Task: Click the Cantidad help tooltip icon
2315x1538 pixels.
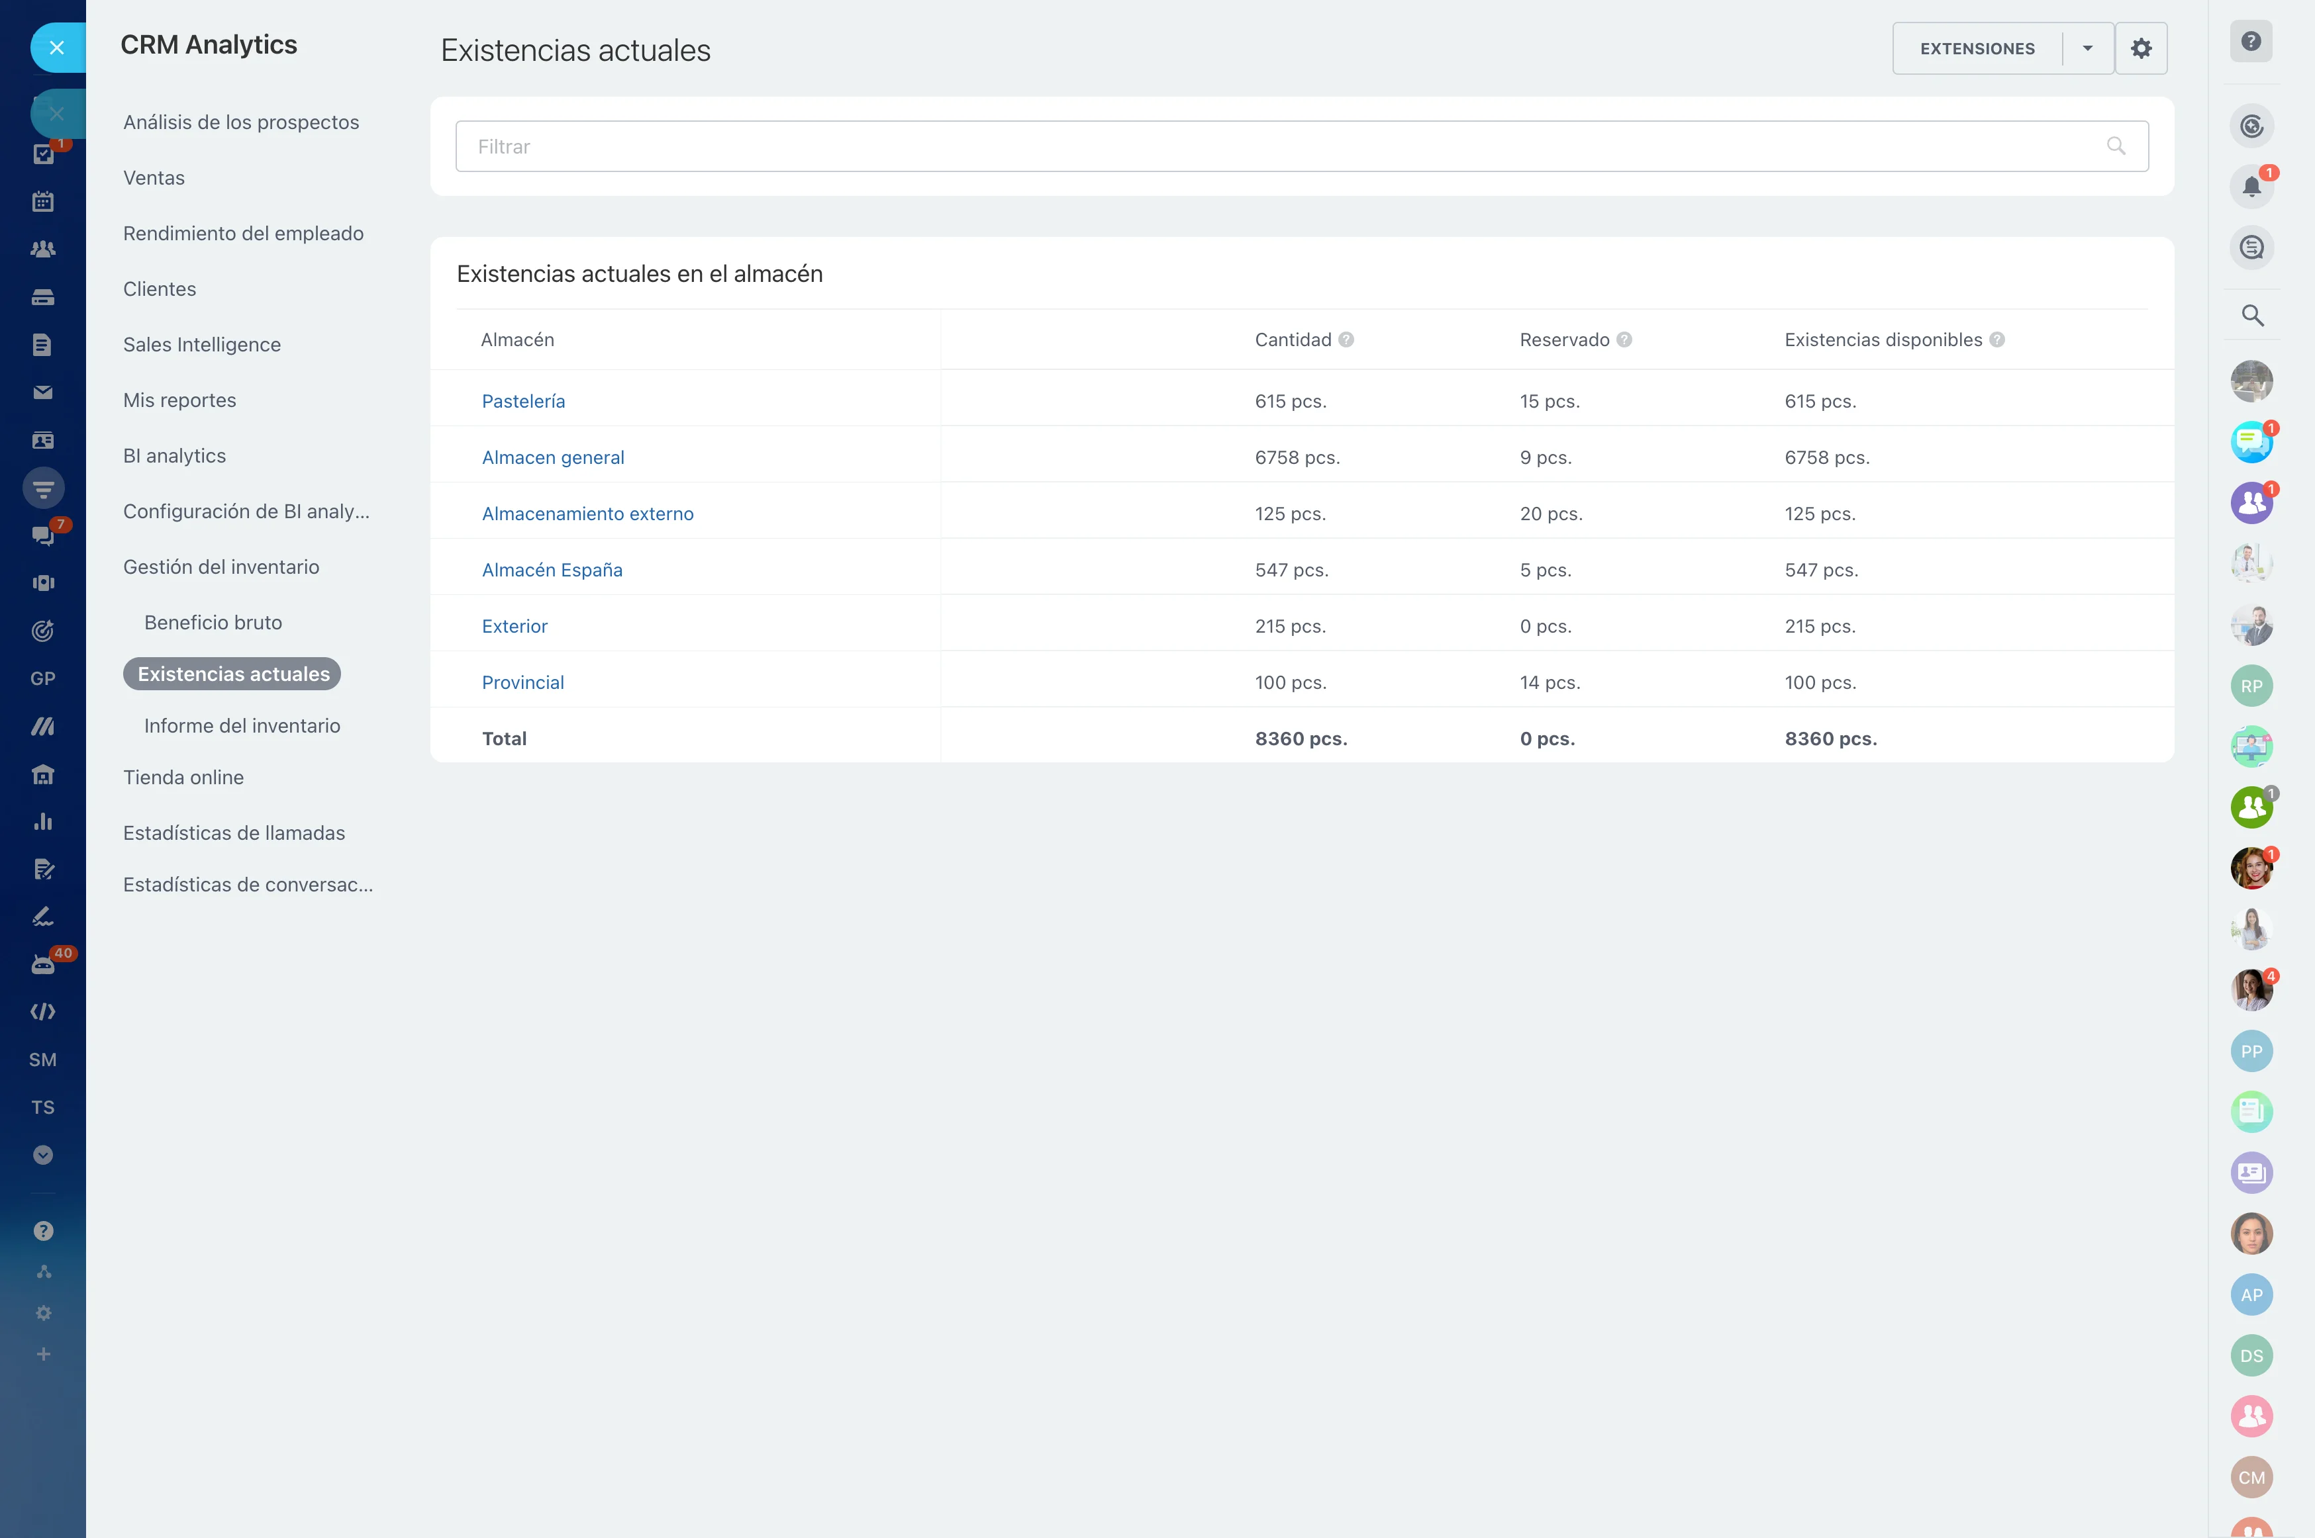Action: [x=1346, y=339]
